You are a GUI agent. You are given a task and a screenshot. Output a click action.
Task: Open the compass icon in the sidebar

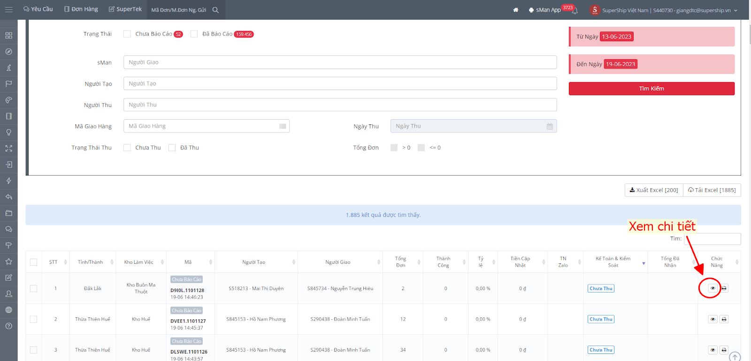pos(8,52)
